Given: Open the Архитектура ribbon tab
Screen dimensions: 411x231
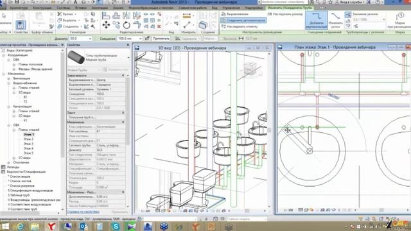Looking at the screenshot, I should (x=19, y=8).
